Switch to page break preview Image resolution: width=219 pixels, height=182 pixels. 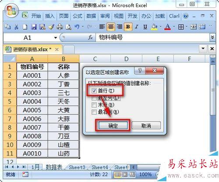(132, 174)
